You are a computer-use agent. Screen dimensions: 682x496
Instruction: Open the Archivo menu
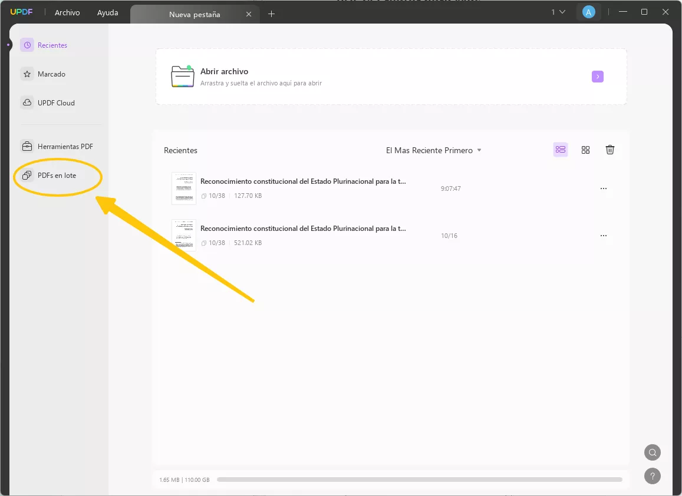(x=67, y=12)
